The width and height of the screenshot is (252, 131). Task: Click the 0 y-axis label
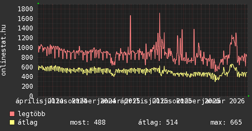pyautogui.click(x=31, y=96)
